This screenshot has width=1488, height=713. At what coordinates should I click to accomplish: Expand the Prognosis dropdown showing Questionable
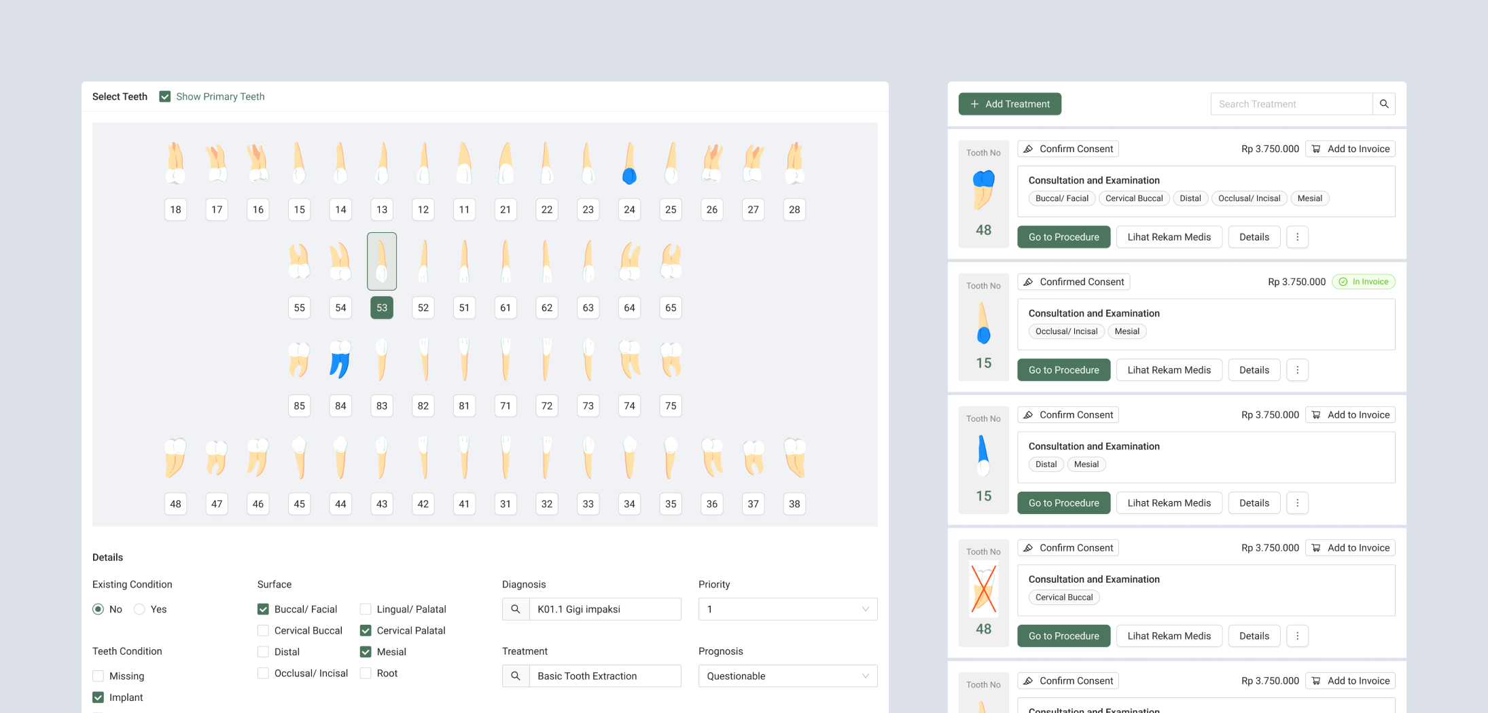(787, 676)
